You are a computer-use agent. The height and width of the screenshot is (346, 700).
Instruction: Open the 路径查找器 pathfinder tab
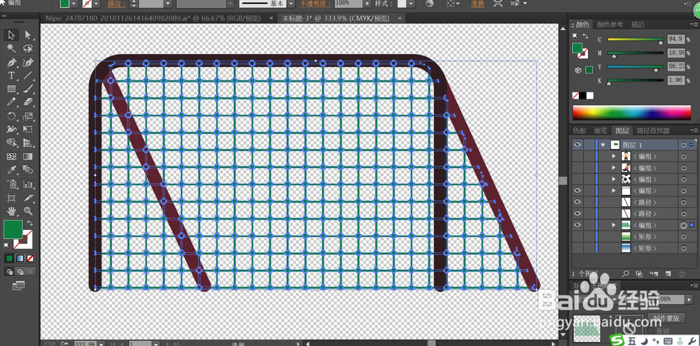click(653, 131)
